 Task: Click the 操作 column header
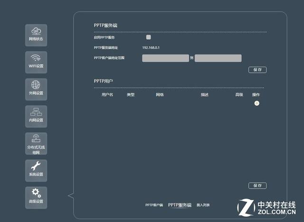pyautogui.click(x=256, y=95)
